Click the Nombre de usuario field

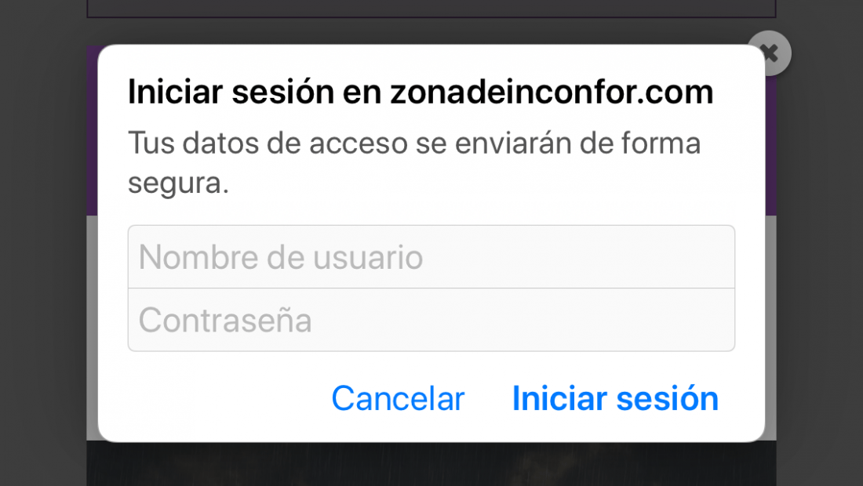(x=431, y=257)
